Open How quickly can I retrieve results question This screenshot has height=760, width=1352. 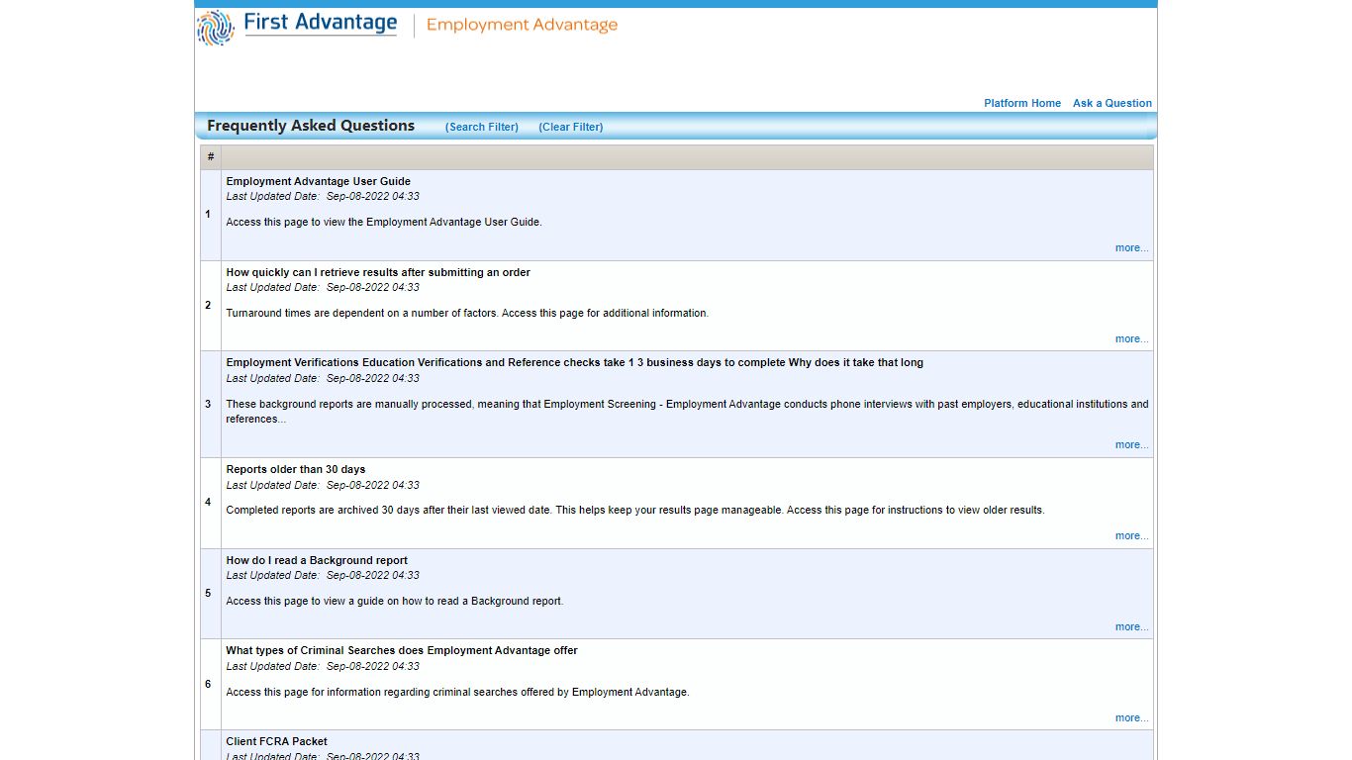378,272
